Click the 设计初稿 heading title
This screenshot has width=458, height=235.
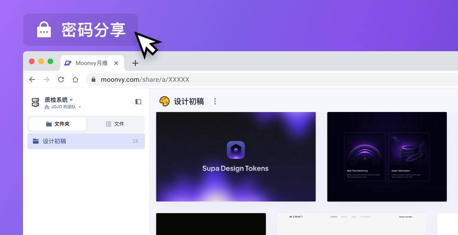(189, 101)
